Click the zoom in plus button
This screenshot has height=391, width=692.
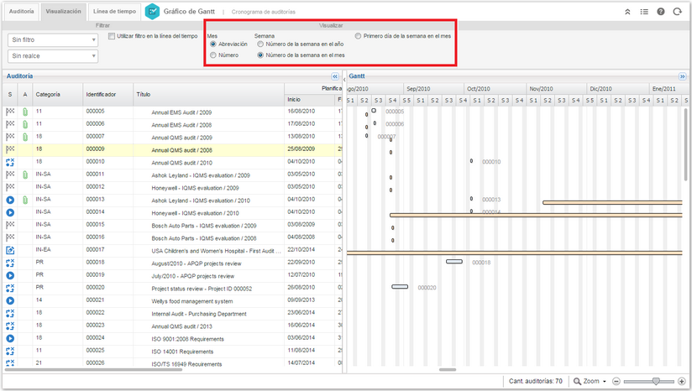(682, 381)
